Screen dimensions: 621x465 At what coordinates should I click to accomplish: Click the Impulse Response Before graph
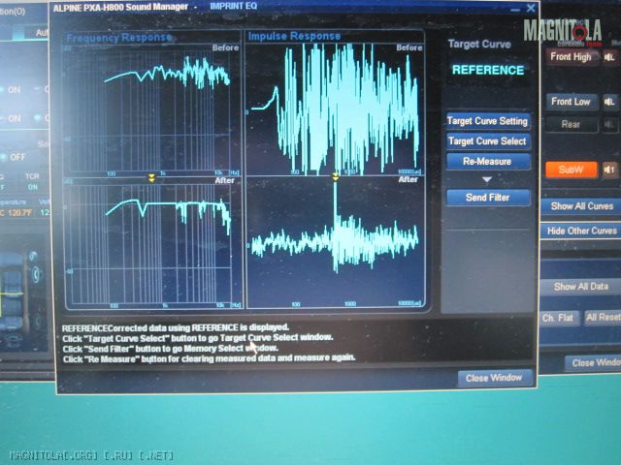(335, 108)
